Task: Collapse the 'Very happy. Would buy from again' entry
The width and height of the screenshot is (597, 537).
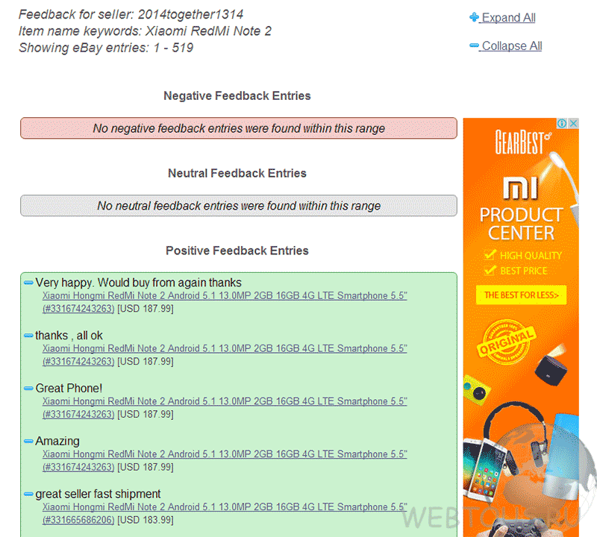Action: tap(28, 283)
